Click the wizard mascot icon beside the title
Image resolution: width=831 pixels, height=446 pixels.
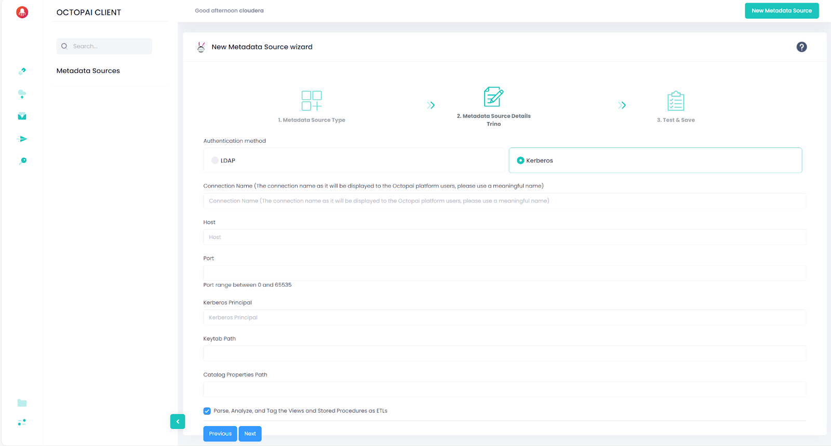[201, 47]
